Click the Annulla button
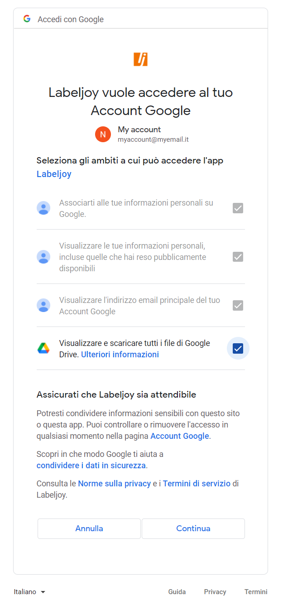Screen dimensions: 283x605 click(89, 528)
